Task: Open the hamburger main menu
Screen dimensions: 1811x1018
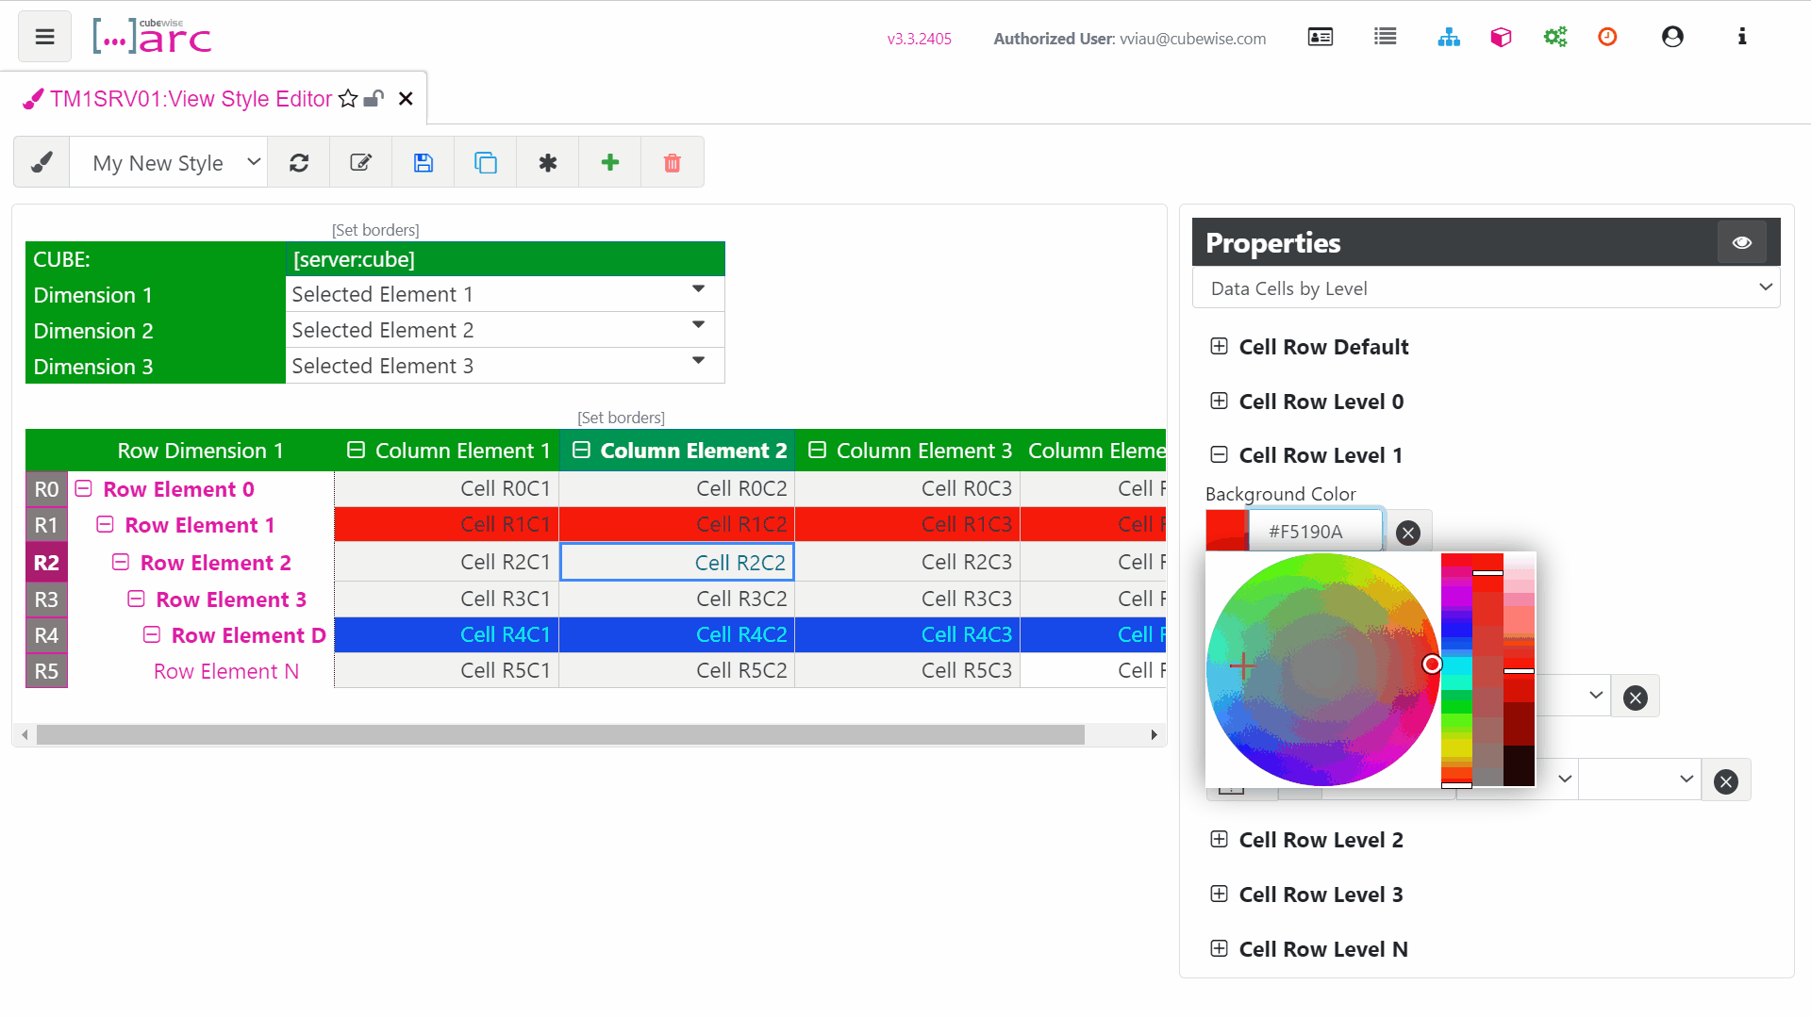Action: coord(44,38)
